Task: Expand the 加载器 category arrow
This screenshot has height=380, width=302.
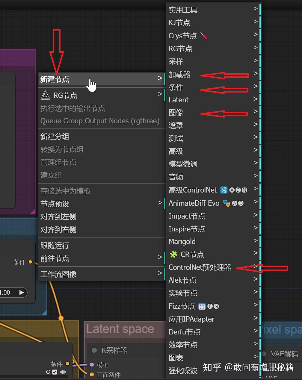Action: pos(255,73)
